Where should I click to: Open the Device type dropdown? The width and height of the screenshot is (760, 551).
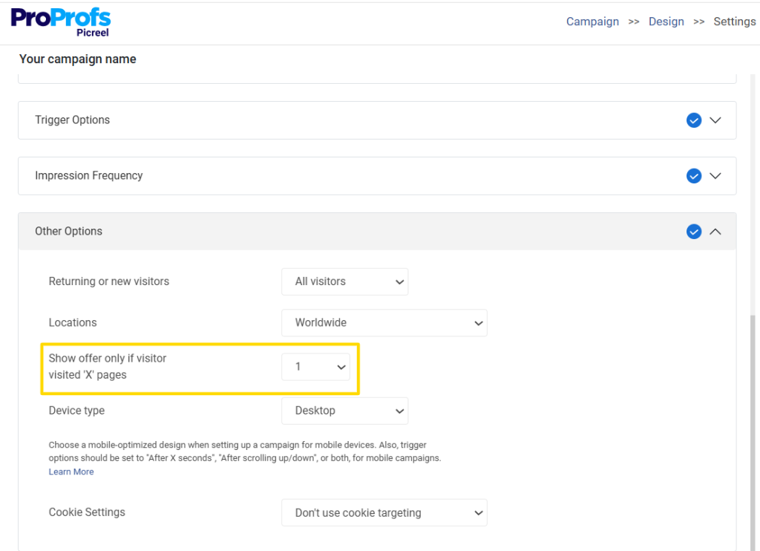(344, 410)
